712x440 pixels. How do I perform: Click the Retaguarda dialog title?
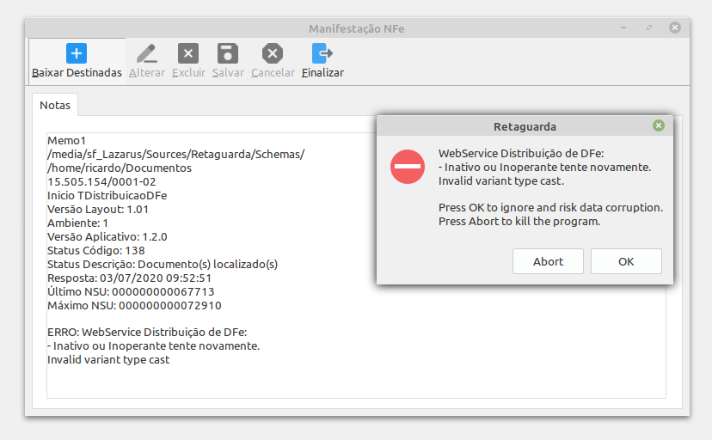(525, 126)
